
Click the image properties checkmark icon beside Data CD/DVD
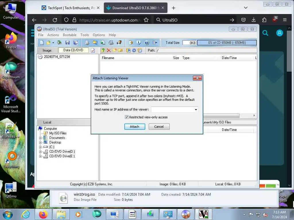(x=93, y=50)
